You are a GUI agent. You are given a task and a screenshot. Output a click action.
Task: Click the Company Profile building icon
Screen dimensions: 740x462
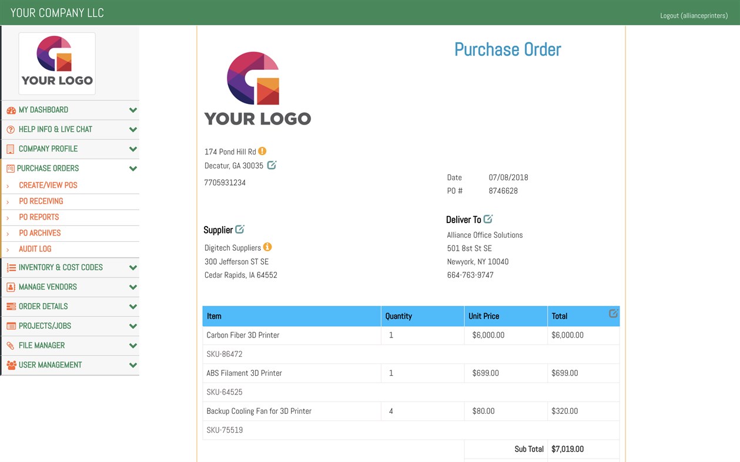(11, 149)
